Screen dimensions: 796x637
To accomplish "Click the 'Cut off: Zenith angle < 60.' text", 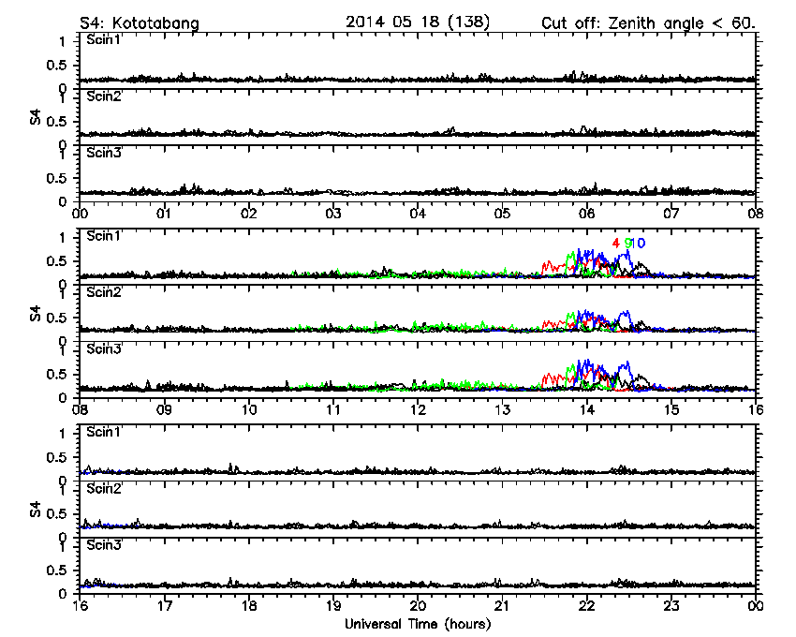I will (648, 23).
